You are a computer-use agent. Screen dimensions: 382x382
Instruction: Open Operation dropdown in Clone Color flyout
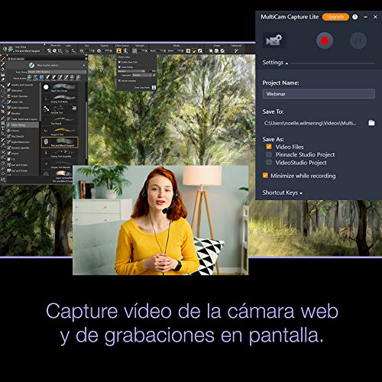coord(142,76)
